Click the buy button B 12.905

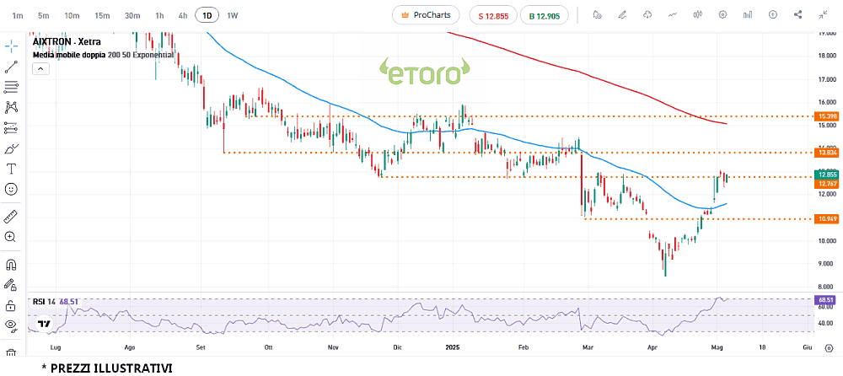(x=544, y=16)
